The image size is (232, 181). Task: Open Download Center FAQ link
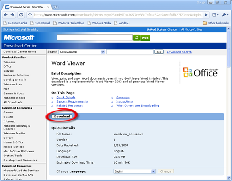point(18,175)
